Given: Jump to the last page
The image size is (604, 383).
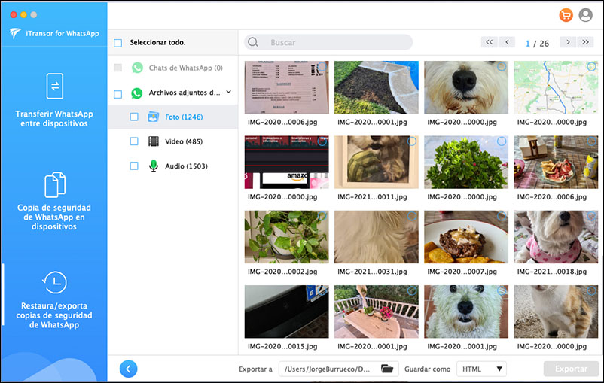Looking at the screenshot, I should pyautogui.click(x=585, y=42).
